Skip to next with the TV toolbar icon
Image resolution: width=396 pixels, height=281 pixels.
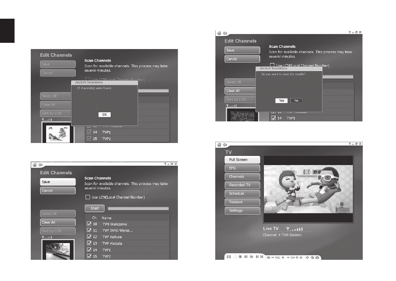(x=262, y=257)
